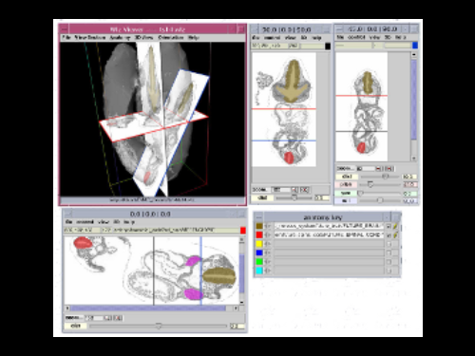The image size is (475, 356).
Task: Click arrow icon beside cyan anatomy swatch
Action: 268,271
